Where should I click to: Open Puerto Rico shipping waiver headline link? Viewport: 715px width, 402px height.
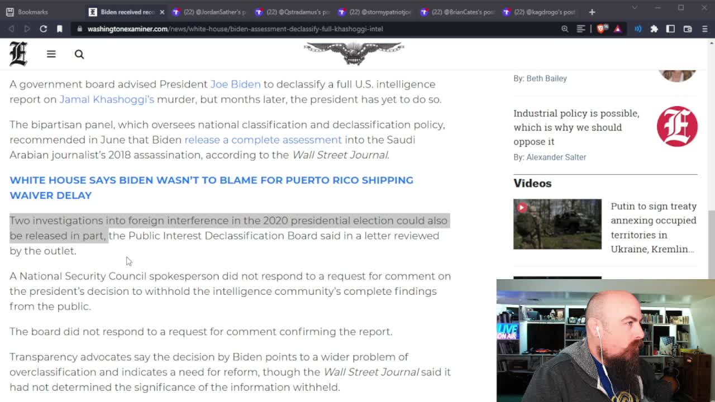click(211, 188)
